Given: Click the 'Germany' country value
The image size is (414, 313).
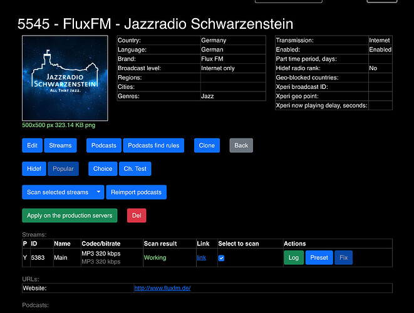Looking at the screenshot, I should tap(214, 41).
